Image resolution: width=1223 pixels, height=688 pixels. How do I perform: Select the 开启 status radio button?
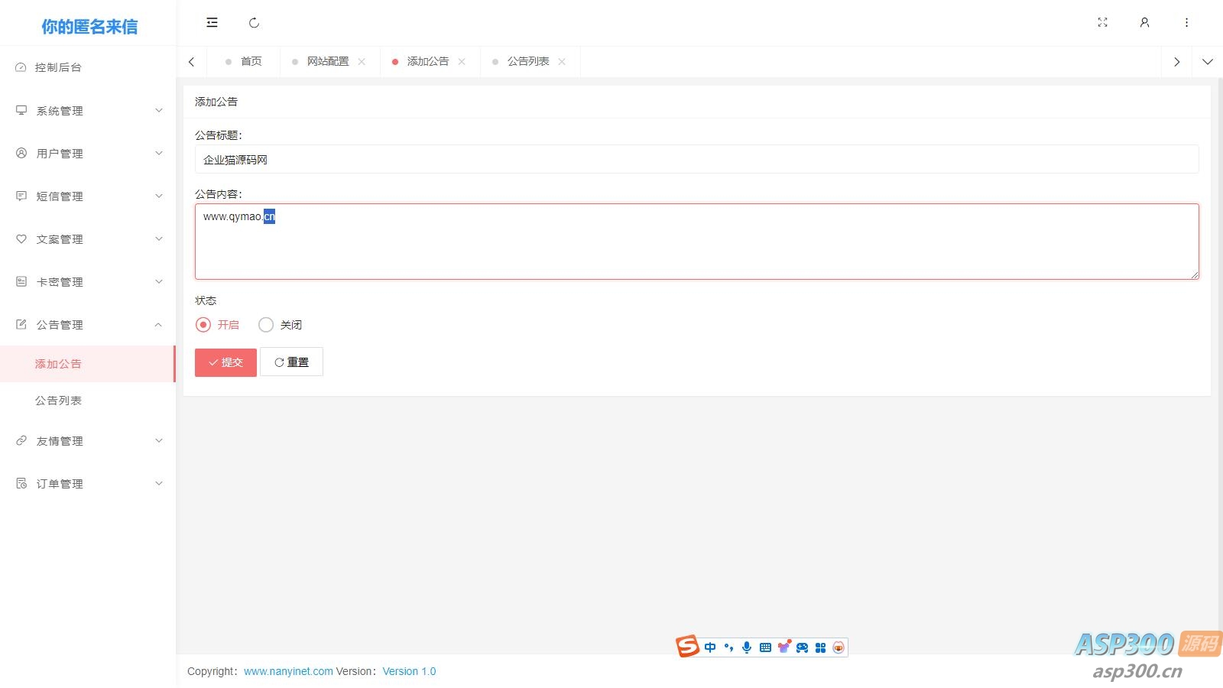(203, 325)
